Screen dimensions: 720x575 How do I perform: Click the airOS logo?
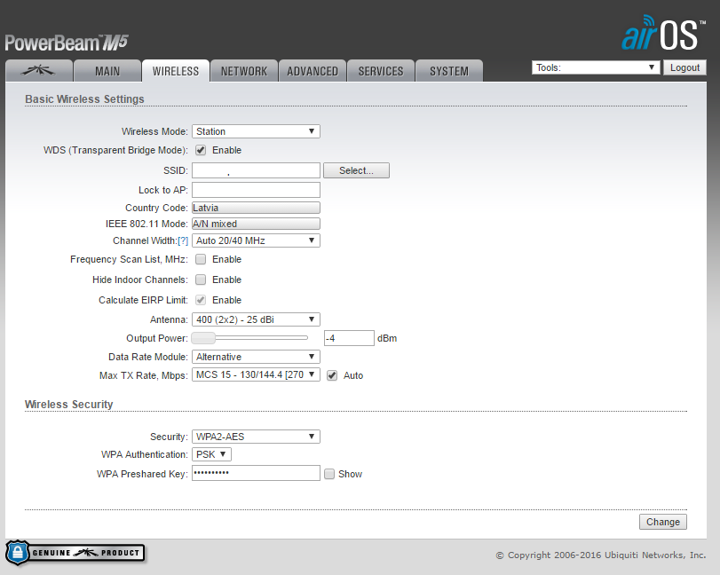[663, 33]
